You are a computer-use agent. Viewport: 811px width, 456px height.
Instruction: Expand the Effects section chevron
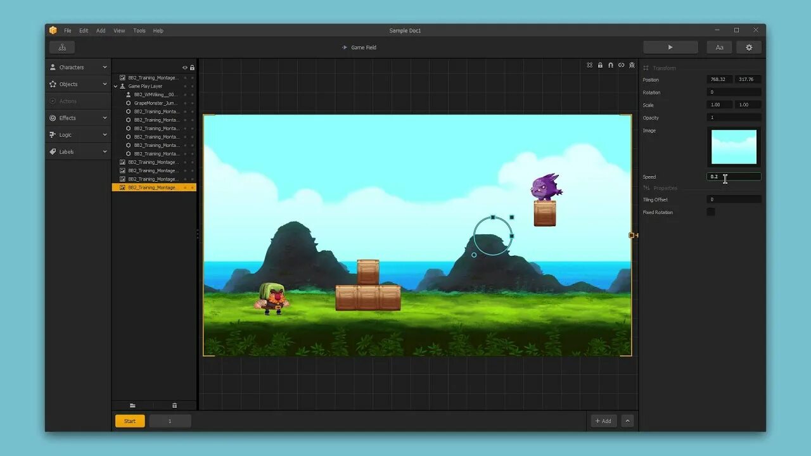click(105, 118)
